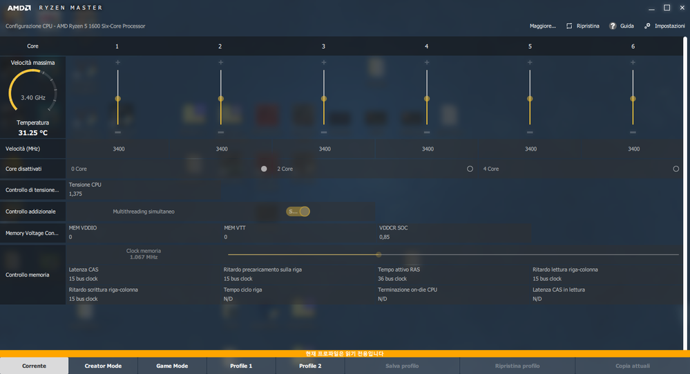690x374 pixels.
Task: Click MEM VDDIO value field
Action: click(70, 237)
